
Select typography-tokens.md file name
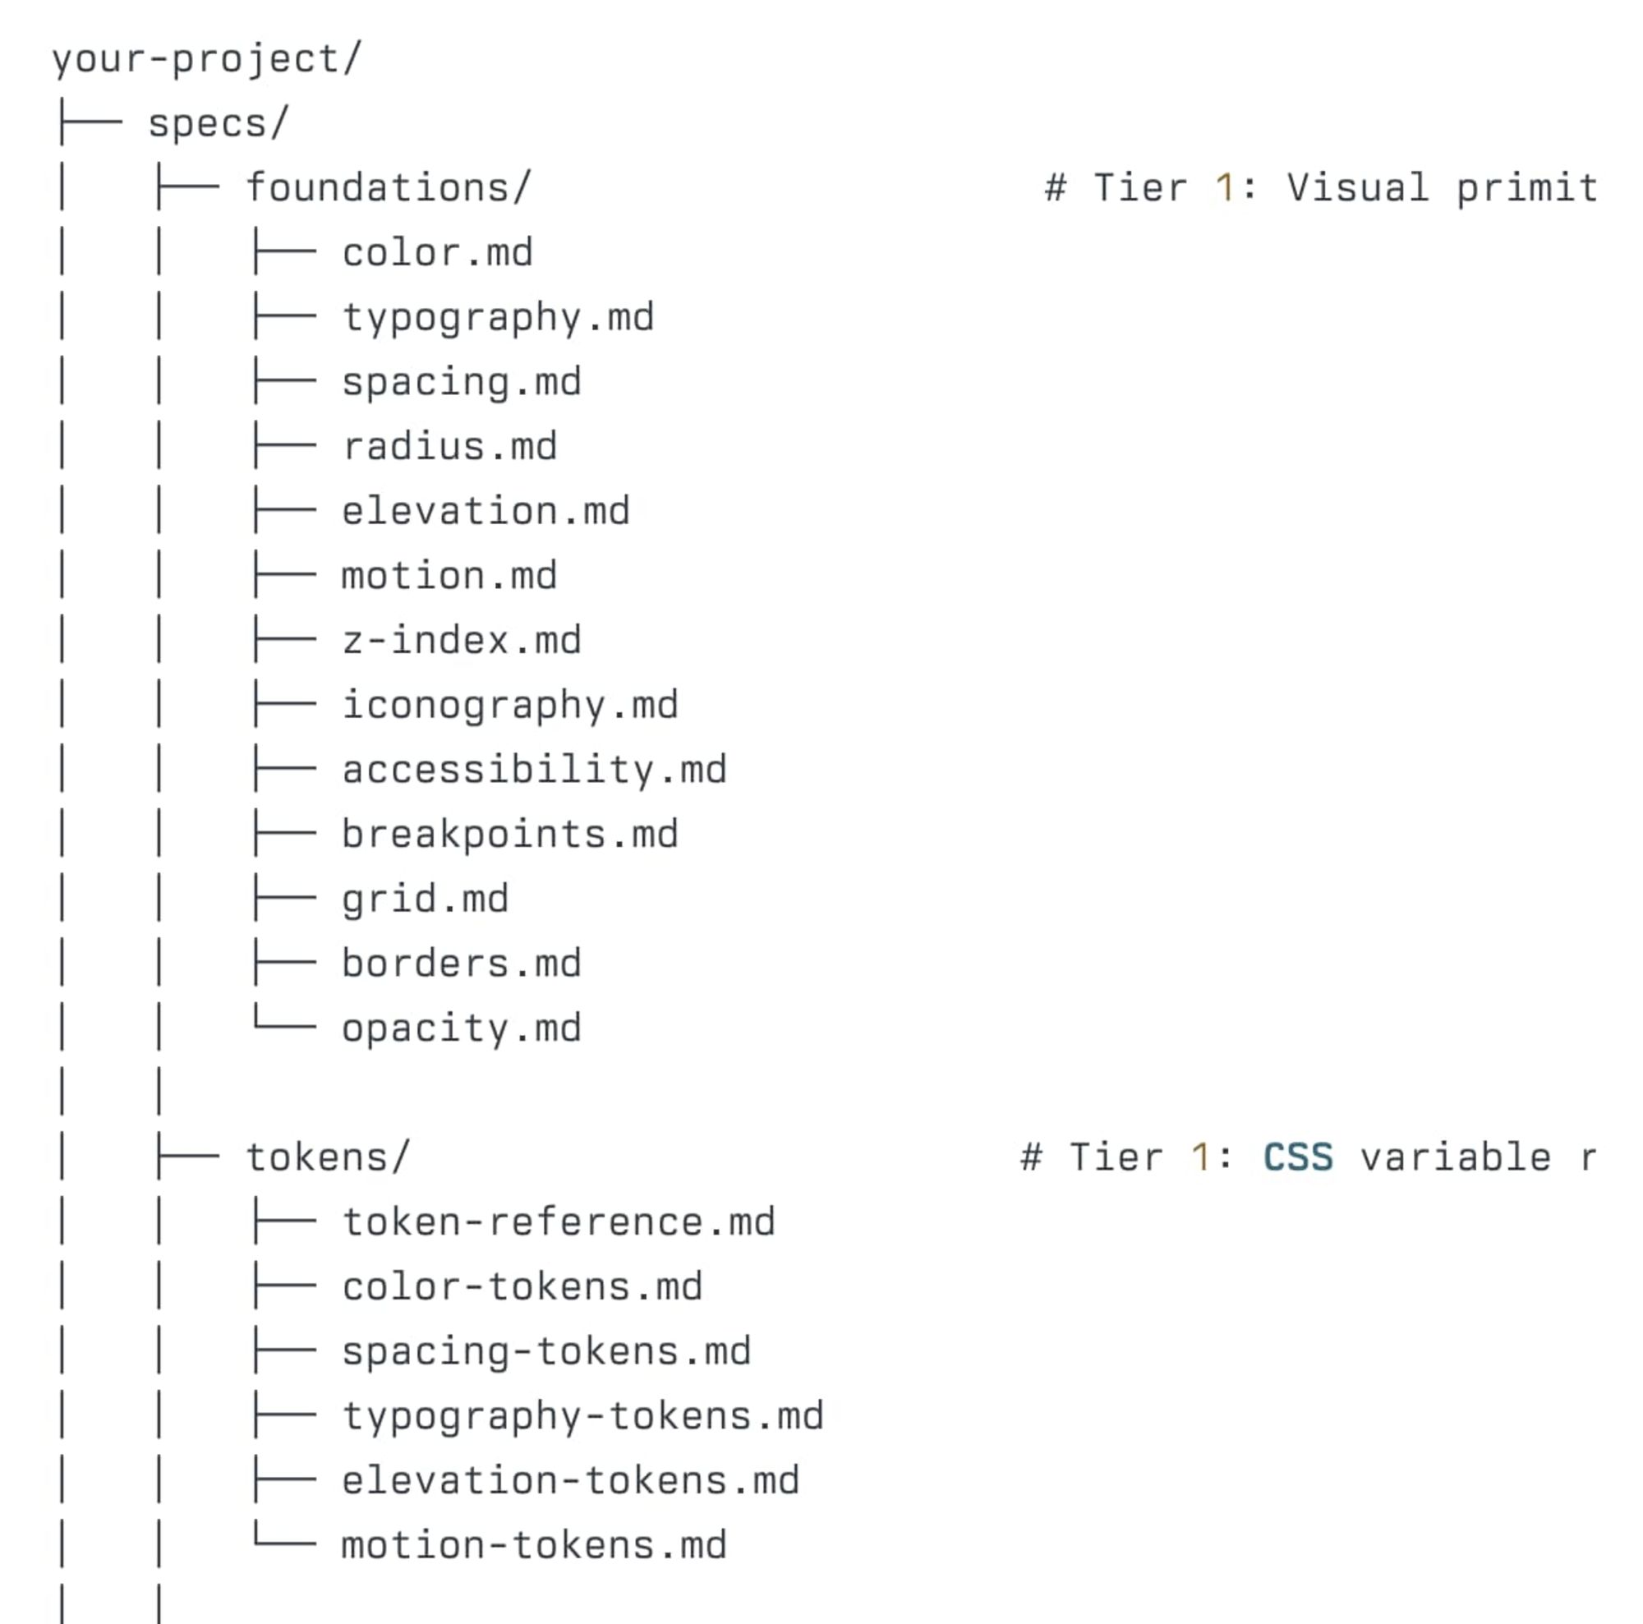click(x=582, y=1416)
